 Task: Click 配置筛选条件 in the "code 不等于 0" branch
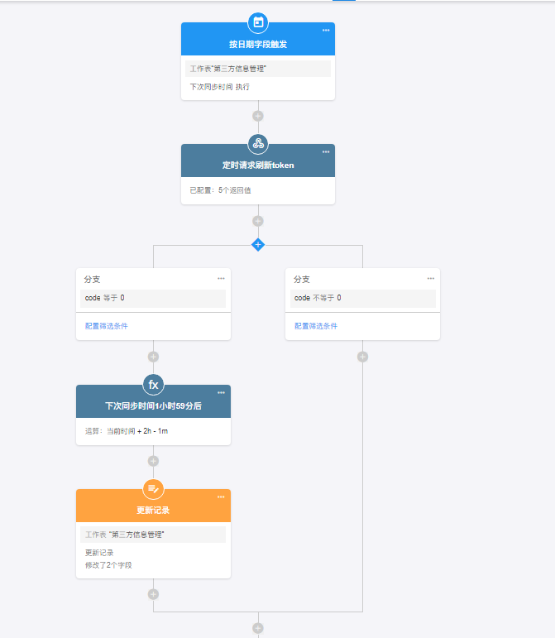(316, 326)
